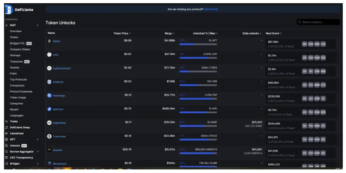Image resolution: width=346 pixels, height=173 pixels.
Task: Click the Tranchess token icon
Action: 49,136
